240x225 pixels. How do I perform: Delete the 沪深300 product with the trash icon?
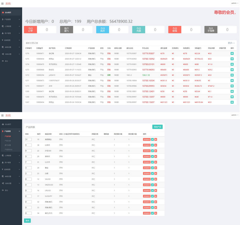pyautogui.click(x=156, y=151)
